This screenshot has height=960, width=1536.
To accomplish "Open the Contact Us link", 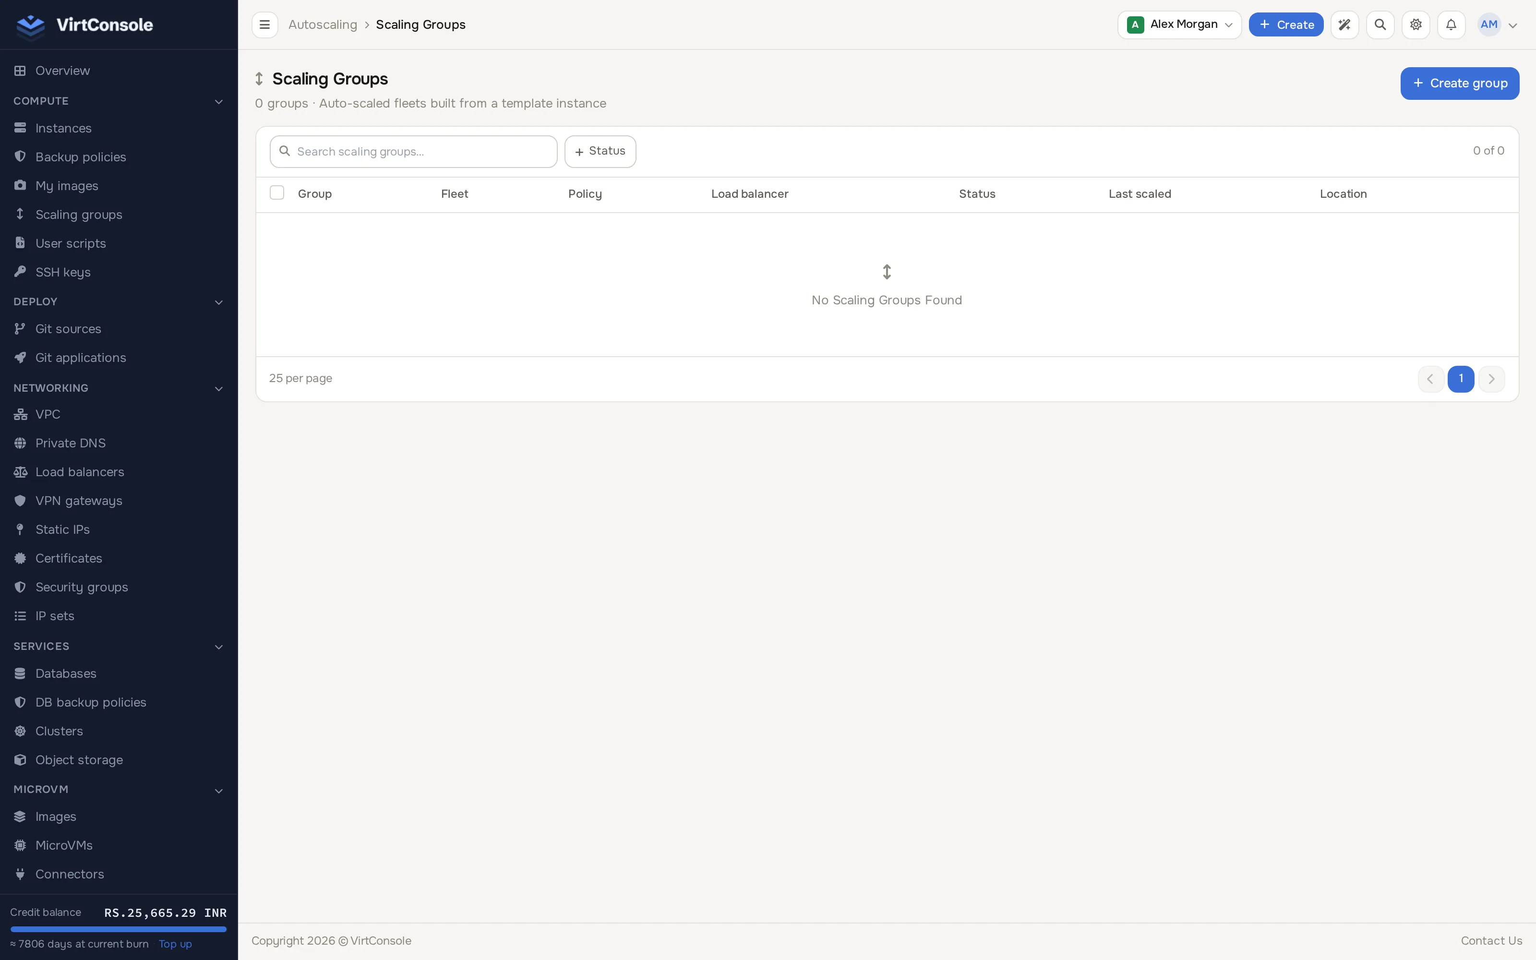I will point(1491,941).
